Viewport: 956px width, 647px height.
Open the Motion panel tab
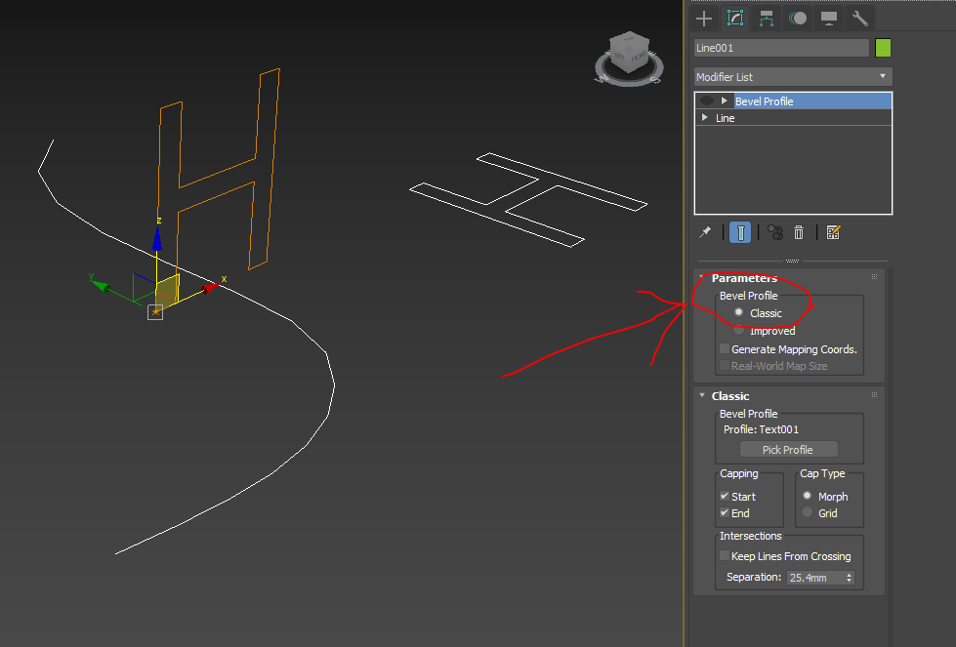coord(798,19)
